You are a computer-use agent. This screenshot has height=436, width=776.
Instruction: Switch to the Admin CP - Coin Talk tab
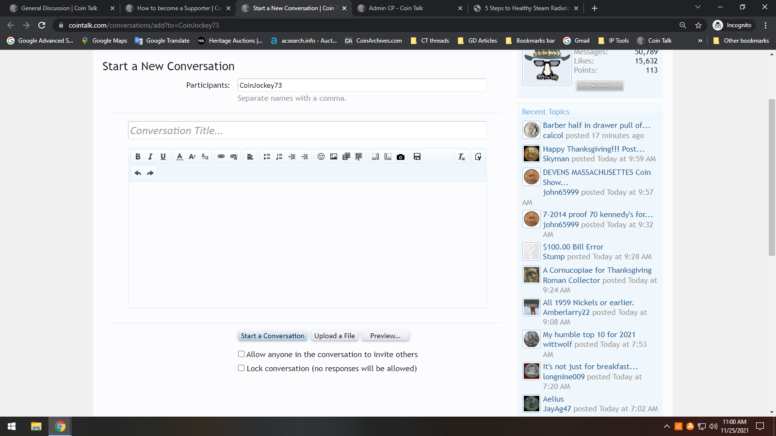396,8
